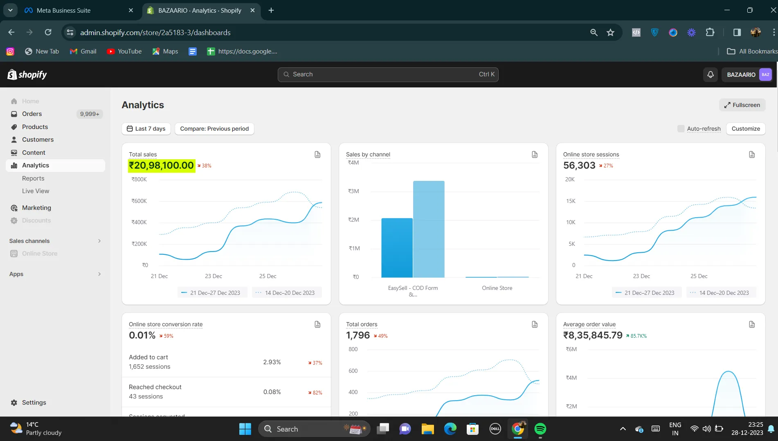The height and width of the screenshot is (441, 778).
Task: Toggle 14 Dec–20 Dec 2023 legend in sessions chart
Action: [x=721, y=293]
